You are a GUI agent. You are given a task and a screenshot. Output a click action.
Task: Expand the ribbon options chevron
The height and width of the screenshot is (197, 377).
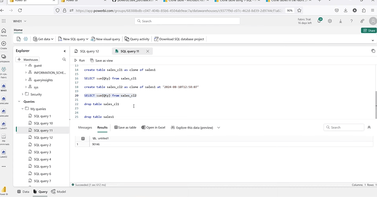click(373, 40)
